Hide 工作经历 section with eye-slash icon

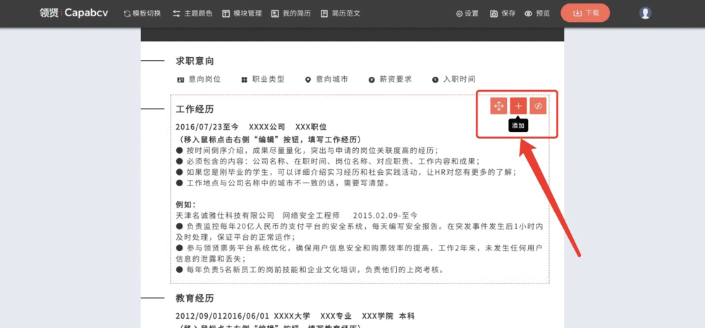coord(538,107)
